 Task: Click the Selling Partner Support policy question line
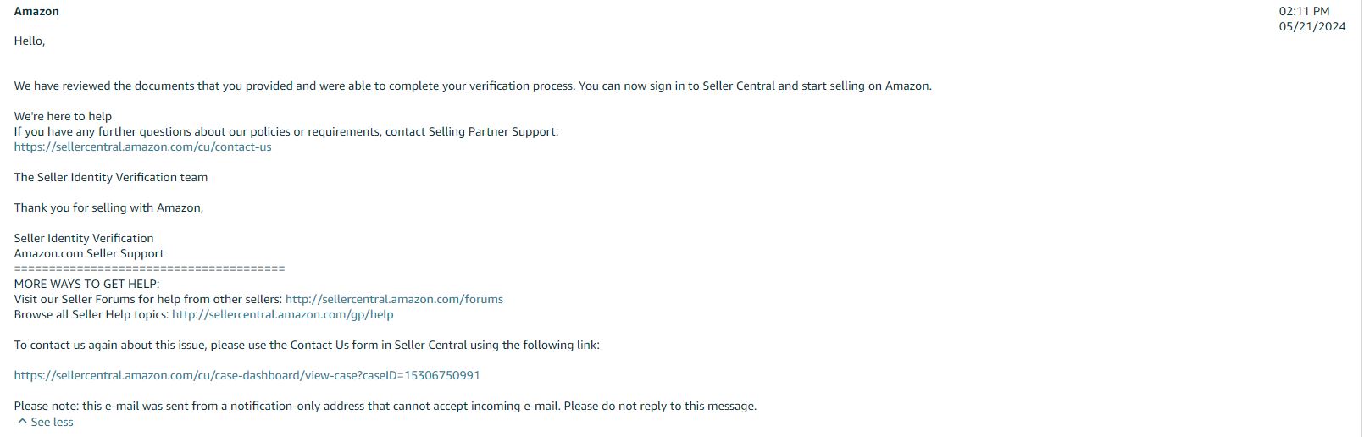point(286,131)
